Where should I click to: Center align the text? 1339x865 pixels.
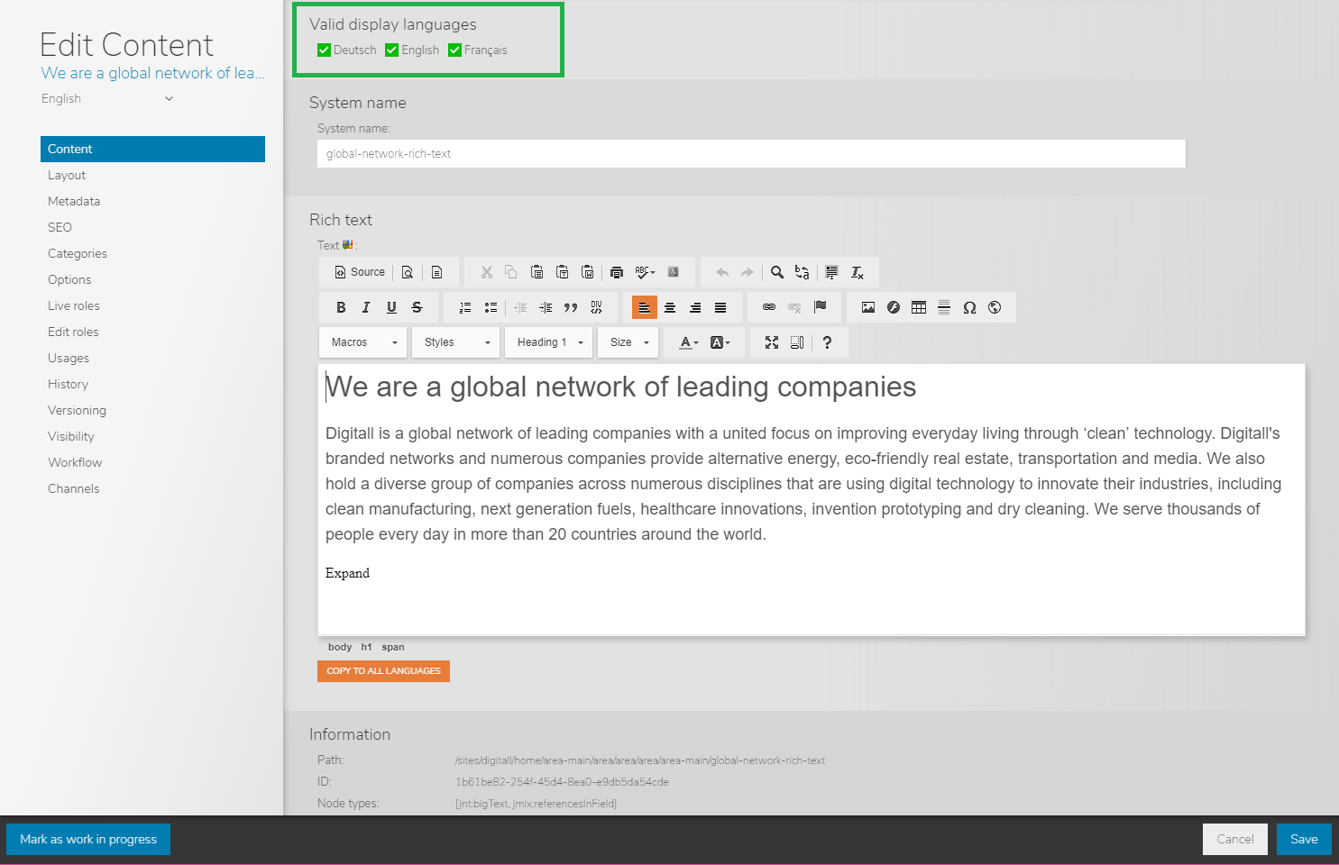pos(670,307)
